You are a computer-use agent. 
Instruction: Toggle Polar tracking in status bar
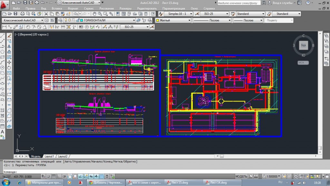[64, 176]
